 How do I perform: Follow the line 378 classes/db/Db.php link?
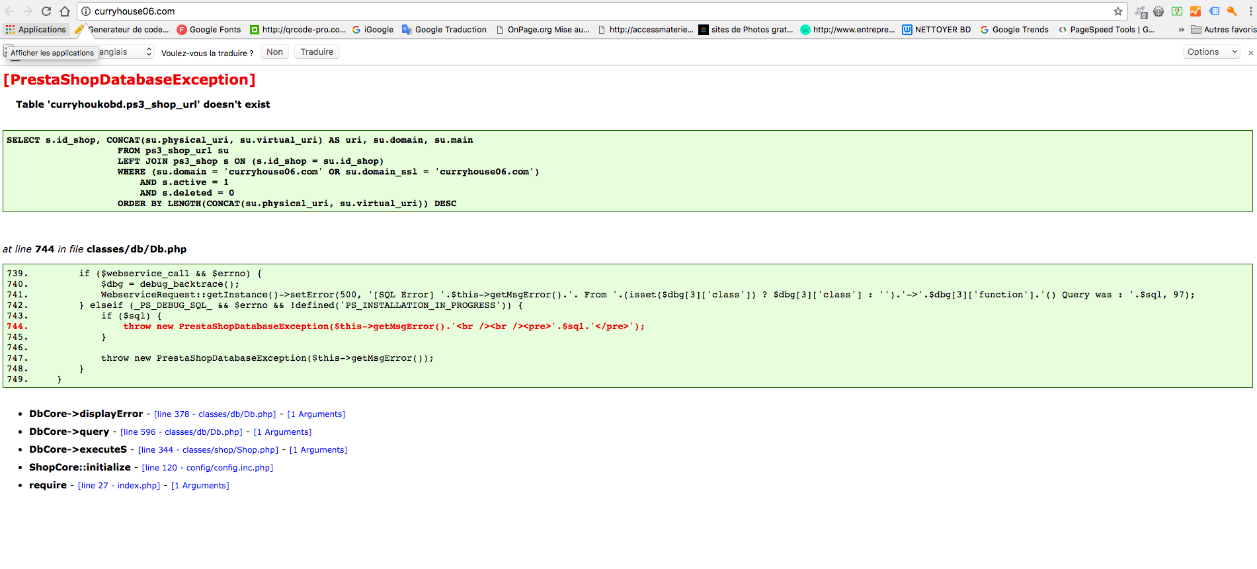[215, 414]
